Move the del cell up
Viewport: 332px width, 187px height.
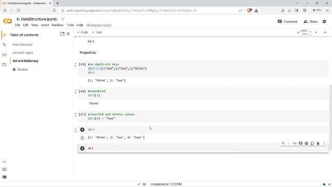(x=283, y=143)
